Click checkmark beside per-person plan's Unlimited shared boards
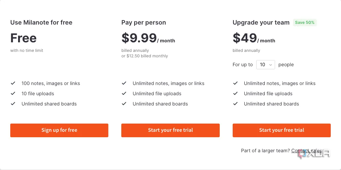The image size is (341, 170). (x=124, y=104)
